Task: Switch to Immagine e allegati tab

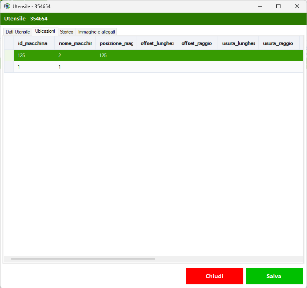Action: tap(96, 32)
